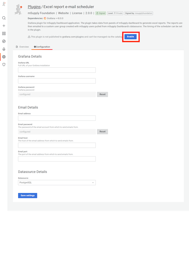This screenshot has width=189, height=275.
Task: Switch to the Overview tab
Action: coord(22,47)
